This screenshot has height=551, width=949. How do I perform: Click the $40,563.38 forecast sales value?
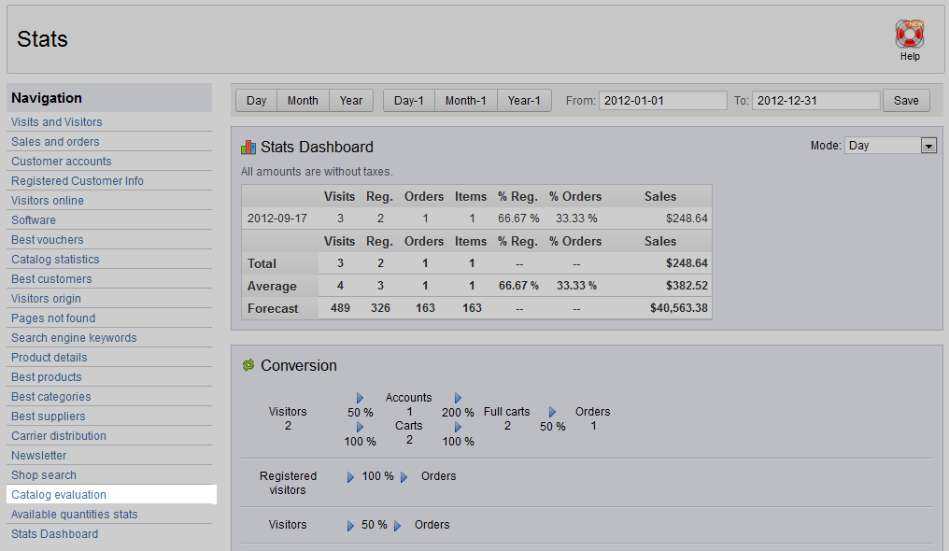[678, 308]
